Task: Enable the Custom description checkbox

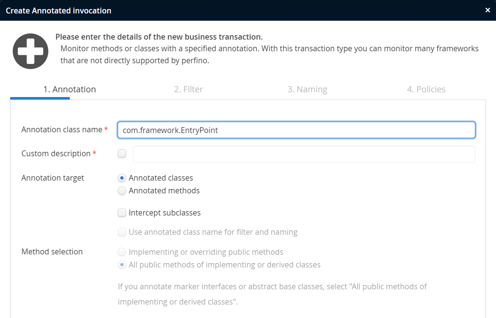Action: (x=122, y=154)
